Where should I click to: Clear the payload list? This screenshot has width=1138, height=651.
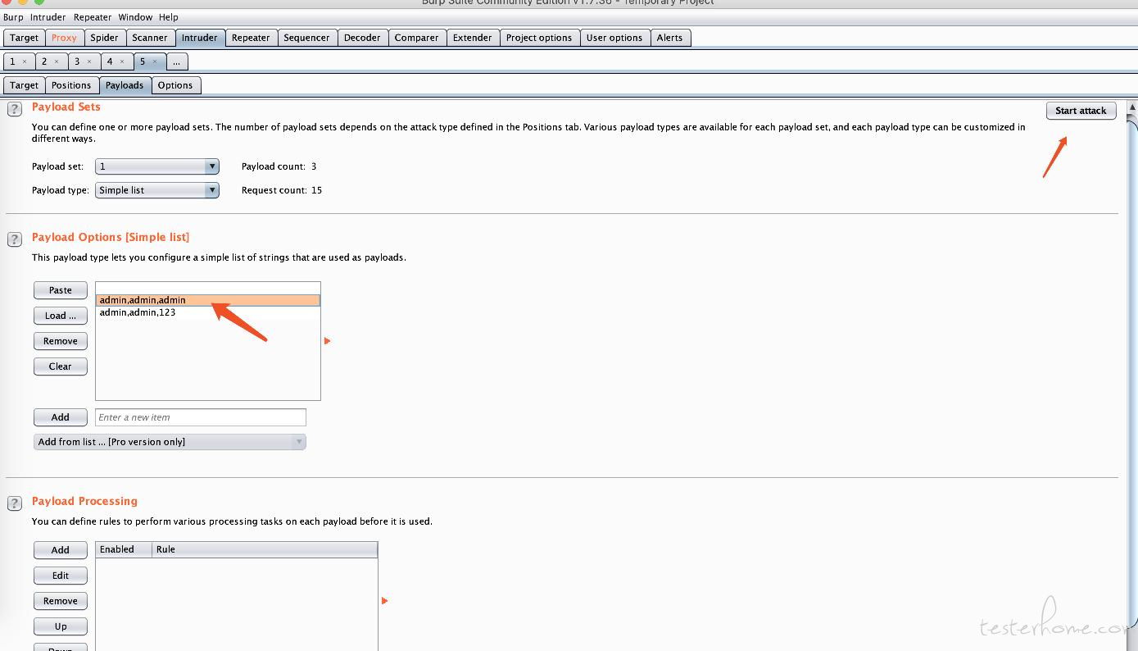pyautogui.click(x=61, y=366)
